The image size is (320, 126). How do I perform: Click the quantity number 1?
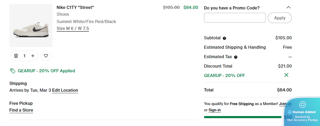click(24, 56)
